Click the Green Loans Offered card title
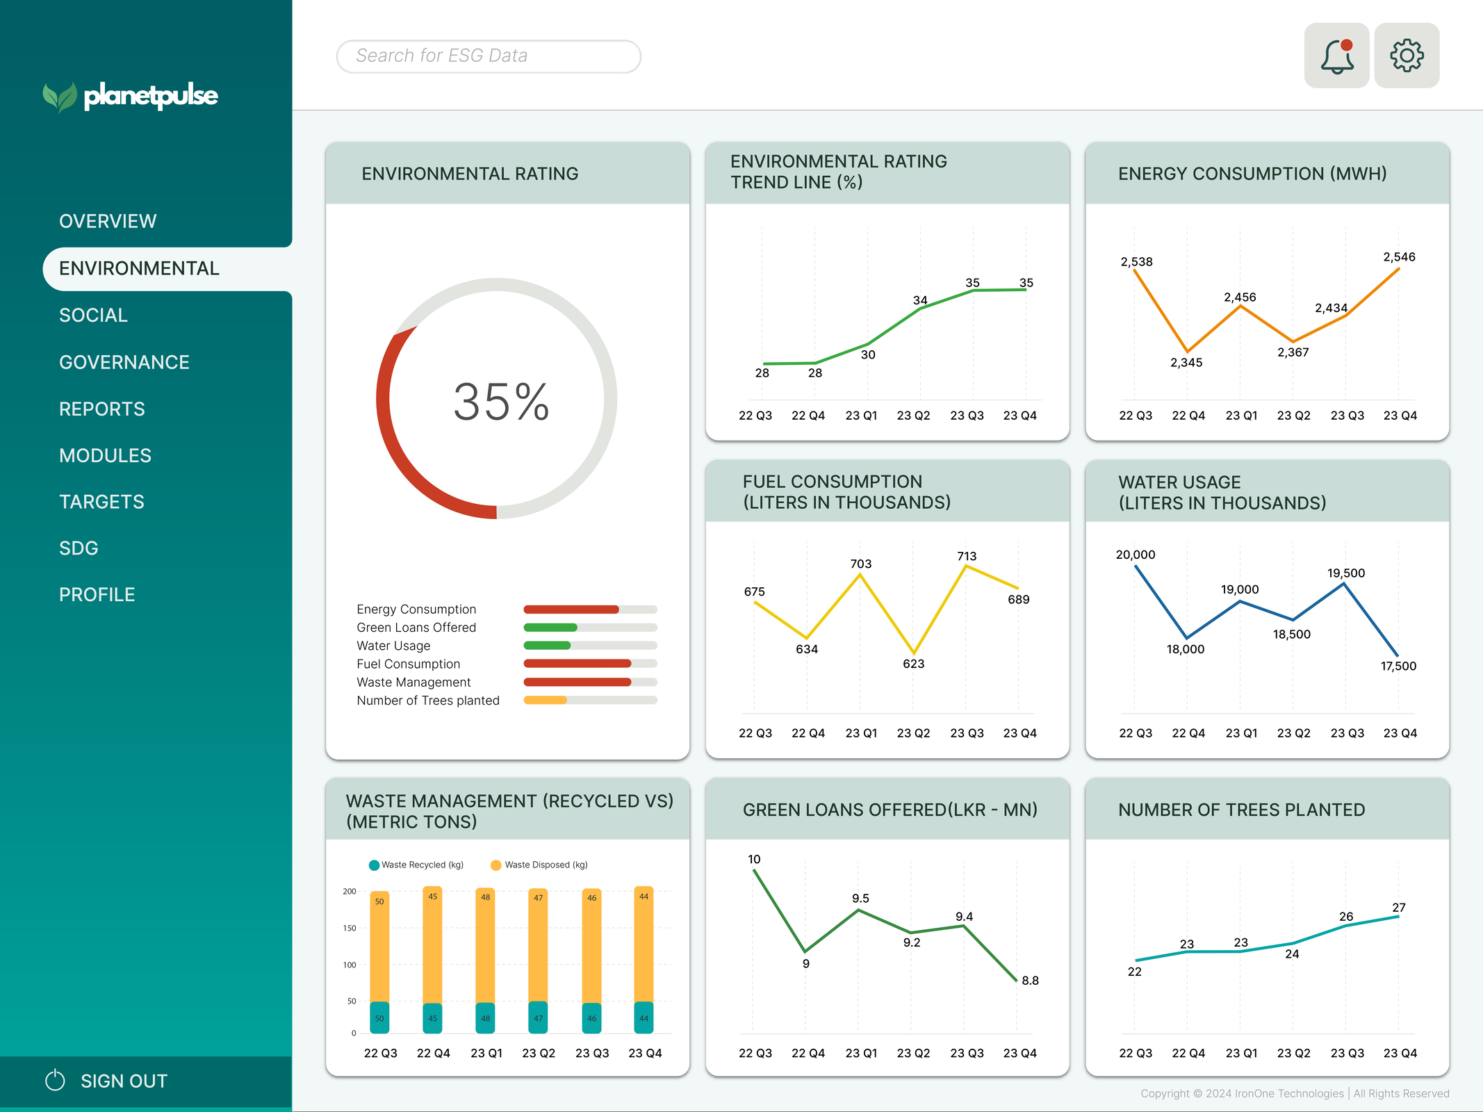 pyautogui.click(x=890, y=810)
